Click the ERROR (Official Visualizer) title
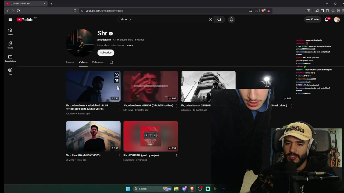344x193 pixels. (x=148, y=105)
